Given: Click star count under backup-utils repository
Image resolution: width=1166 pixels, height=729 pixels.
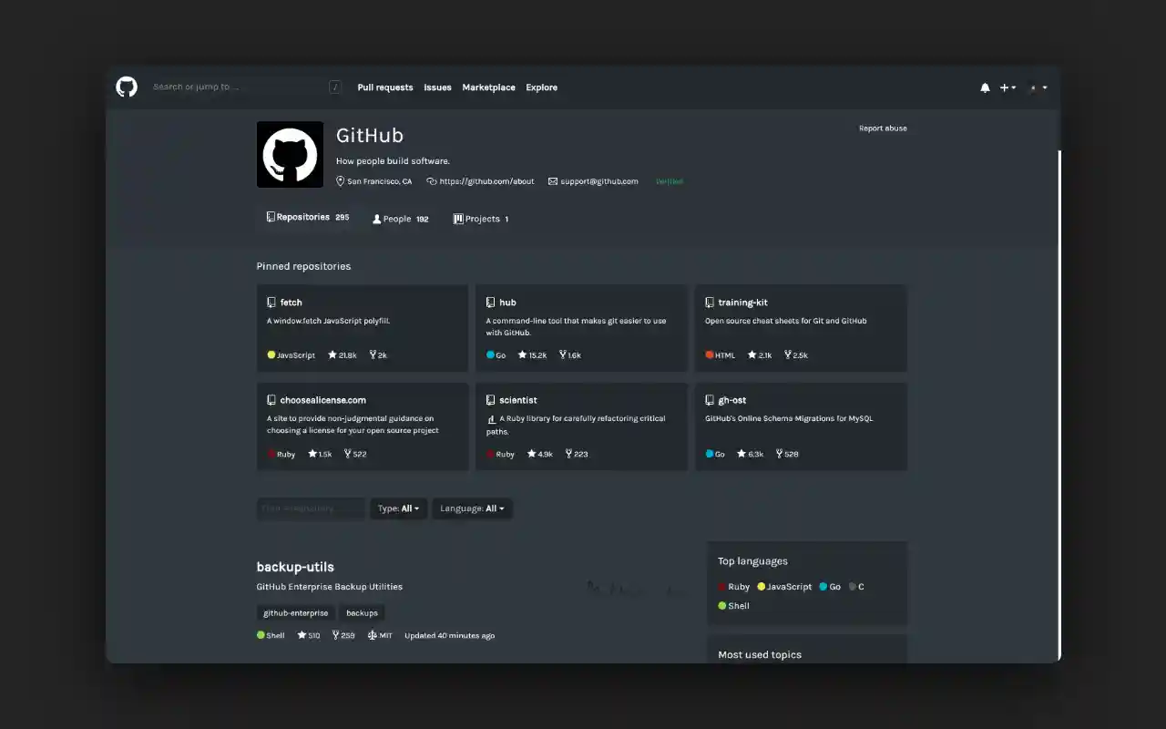Looking at the screenshot, I should click(313, 636).
